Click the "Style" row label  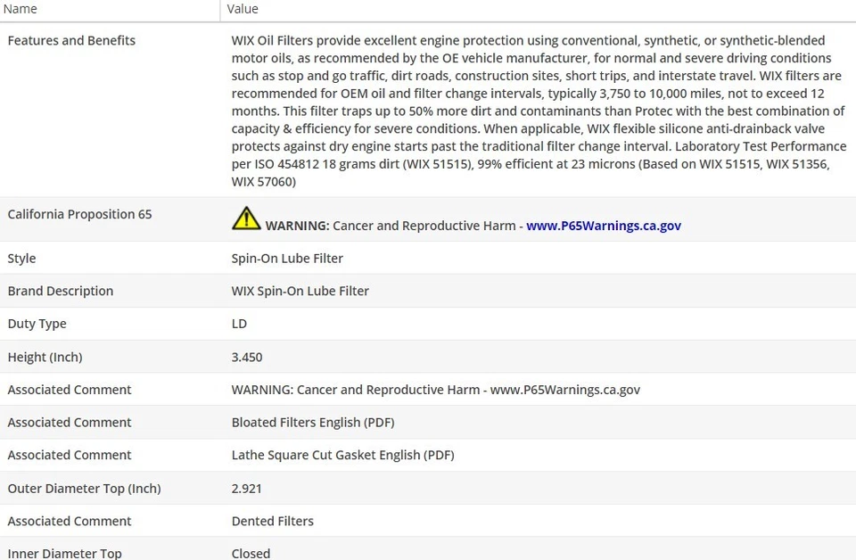(21, 259)
